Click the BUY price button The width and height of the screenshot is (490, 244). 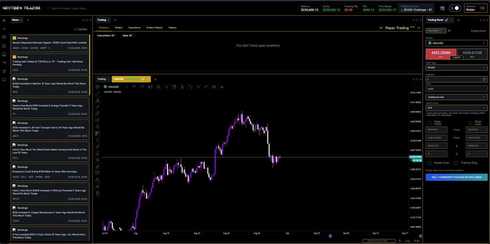(x=472, y=54)
